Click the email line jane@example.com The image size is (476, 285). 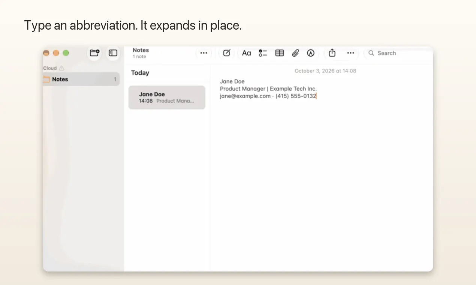245,96
